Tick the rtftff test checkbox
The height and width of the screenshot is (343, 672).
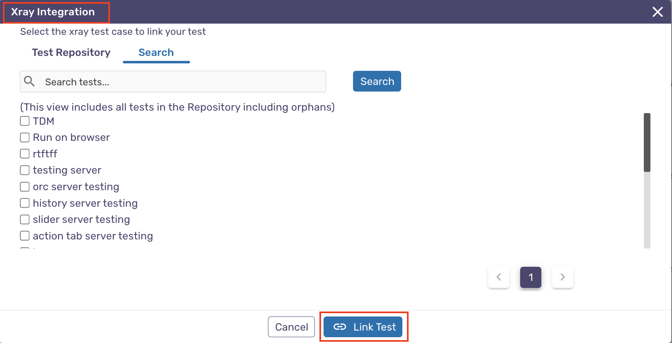[25, 154]
